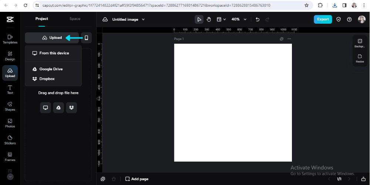Select the hand pan tool
Screen dimensions: 370x185
point(209,19)
